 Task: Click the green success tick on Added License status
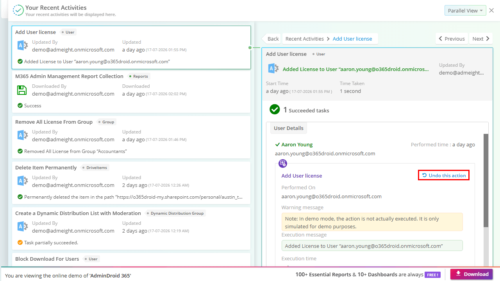click(20, 61)
